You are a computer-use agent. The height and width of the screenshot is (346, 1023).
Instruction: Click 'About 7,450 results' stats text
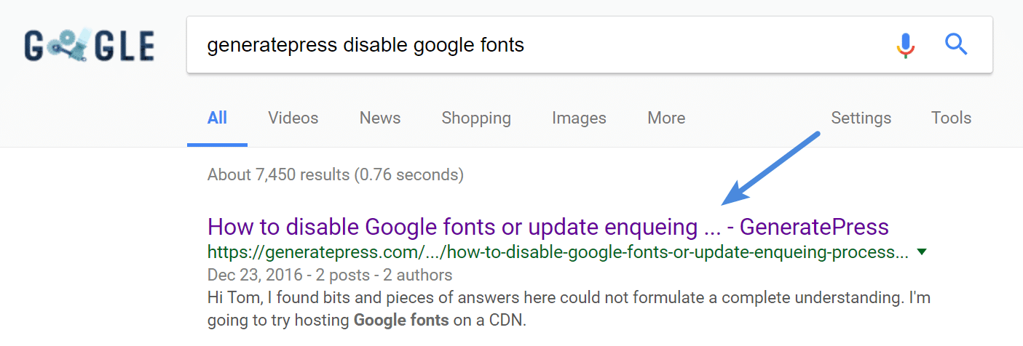336,174
